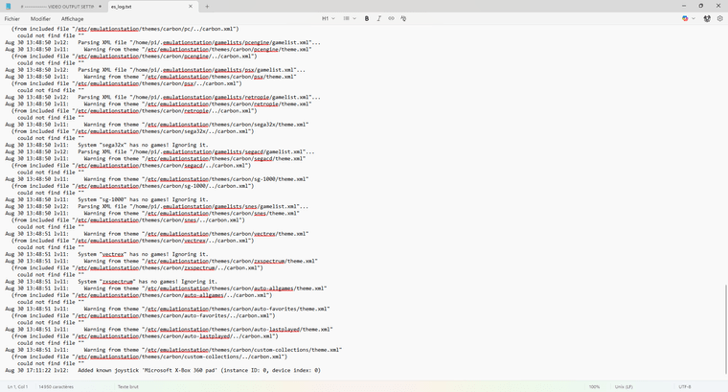This screenshot has width=728, height=392.
Task: Open the list style dropdown
Action: (x=350, y=18)
